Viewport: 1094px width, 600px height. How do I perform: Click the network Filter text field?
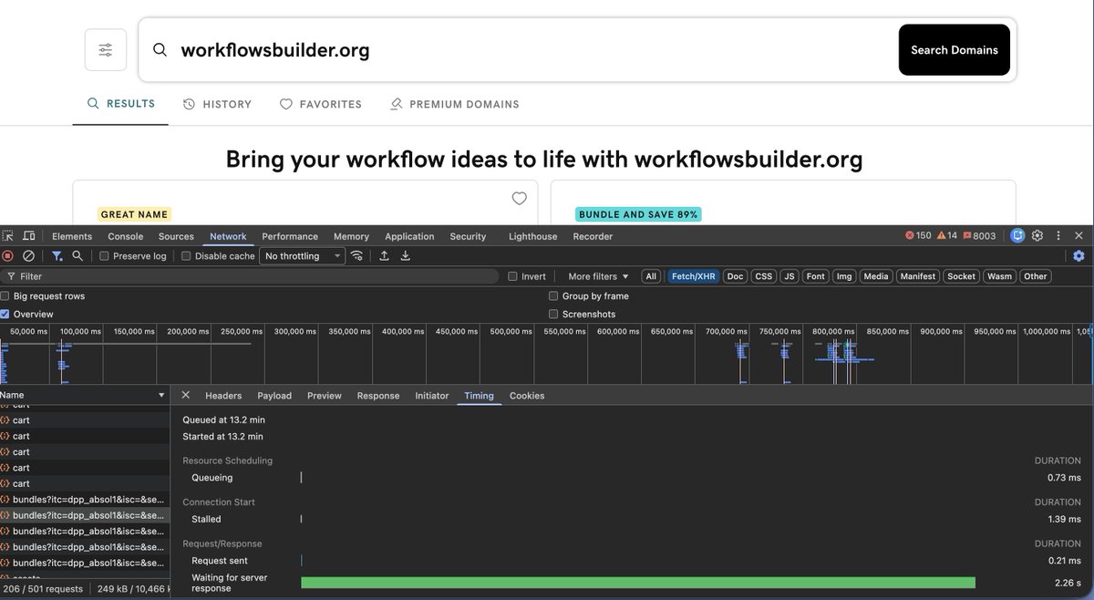(251, 276)
